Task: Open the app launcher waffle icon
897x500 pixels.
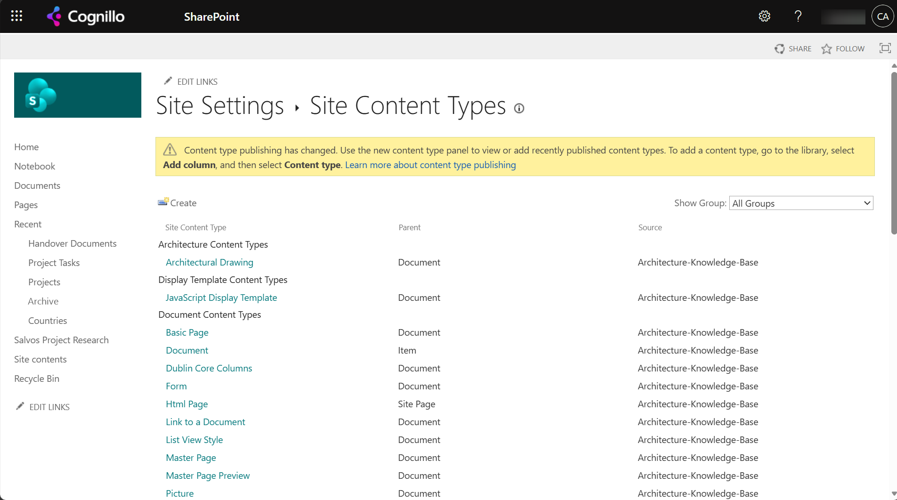Action: coord(16,16)
